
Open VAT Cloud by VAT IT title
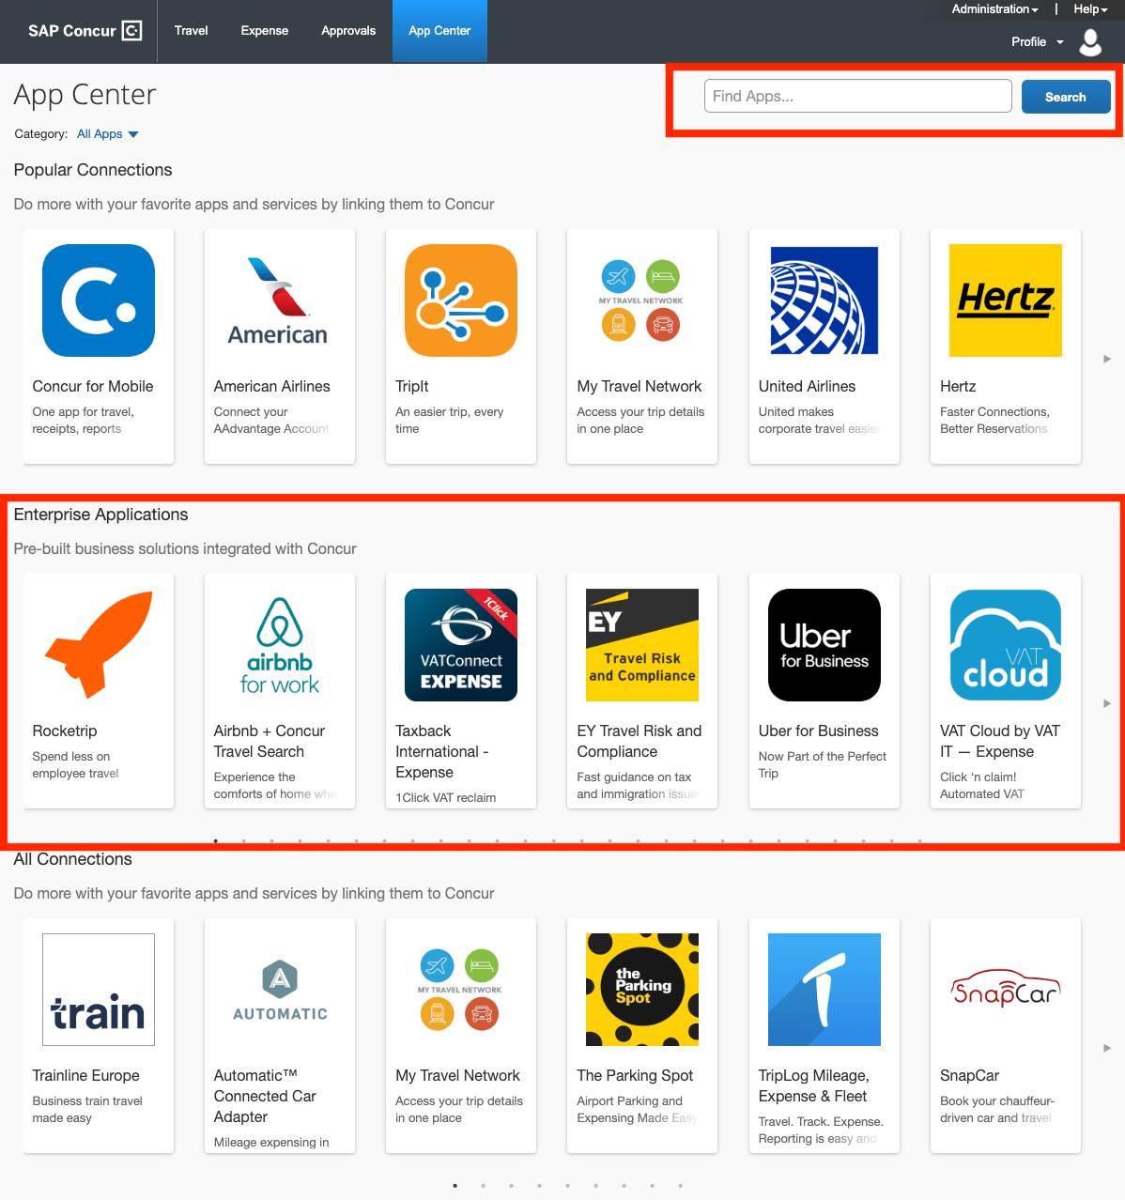[1000, 742]
